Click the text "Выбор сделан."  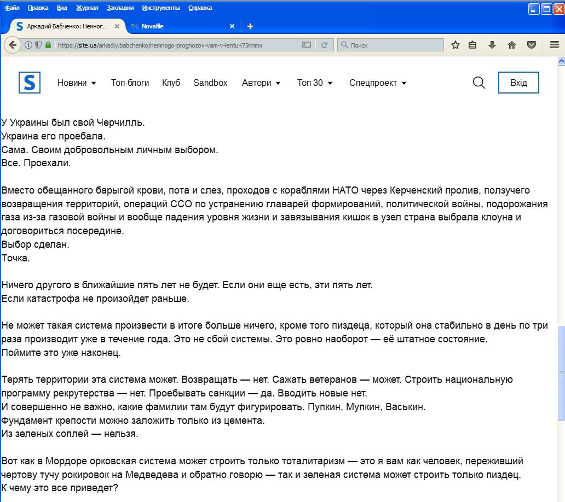tap(35, 244)
